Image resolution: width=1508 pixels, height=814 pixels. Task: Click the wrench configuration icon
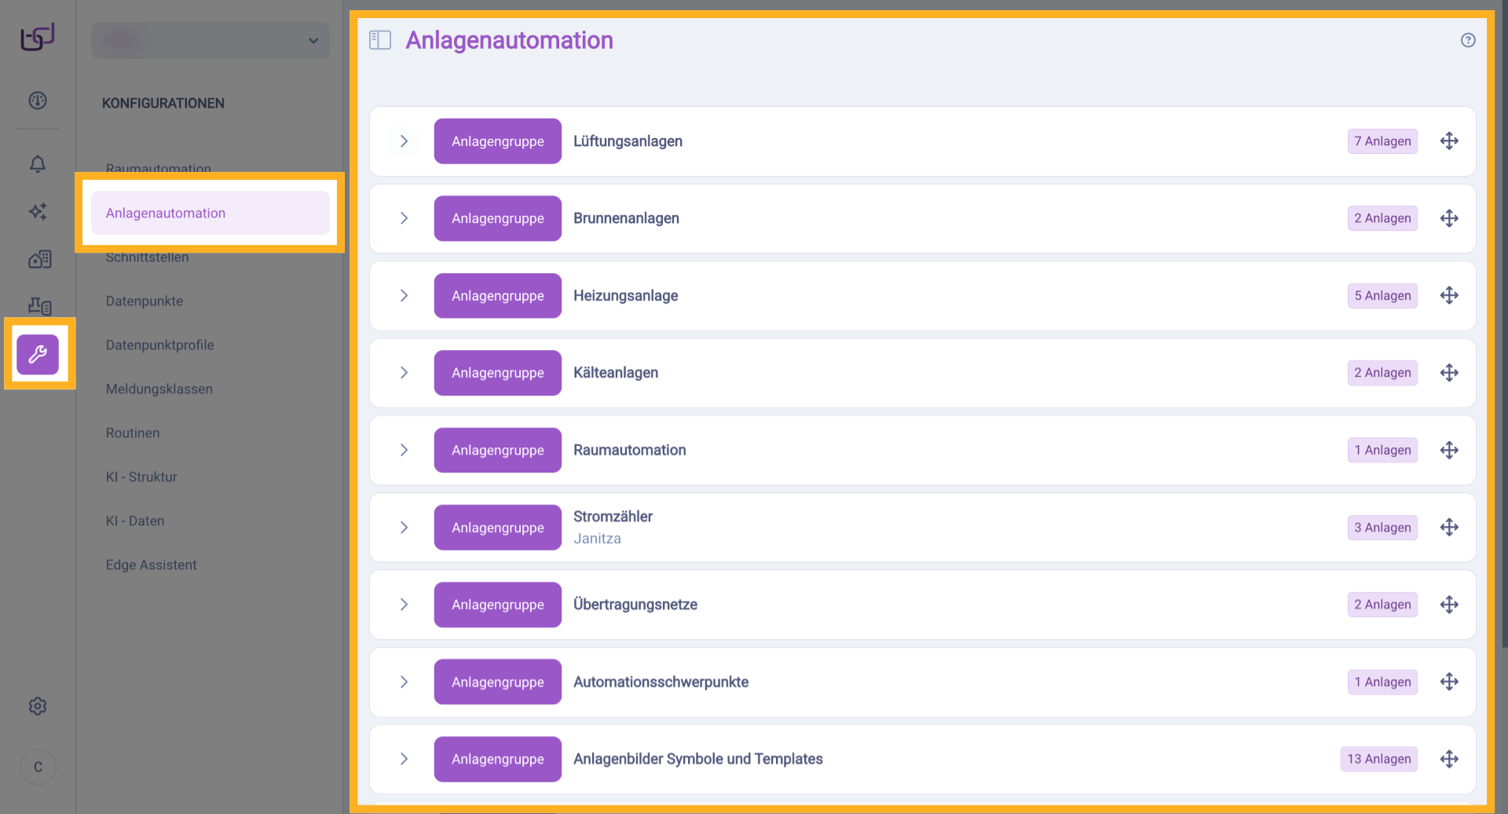(38, 354)
